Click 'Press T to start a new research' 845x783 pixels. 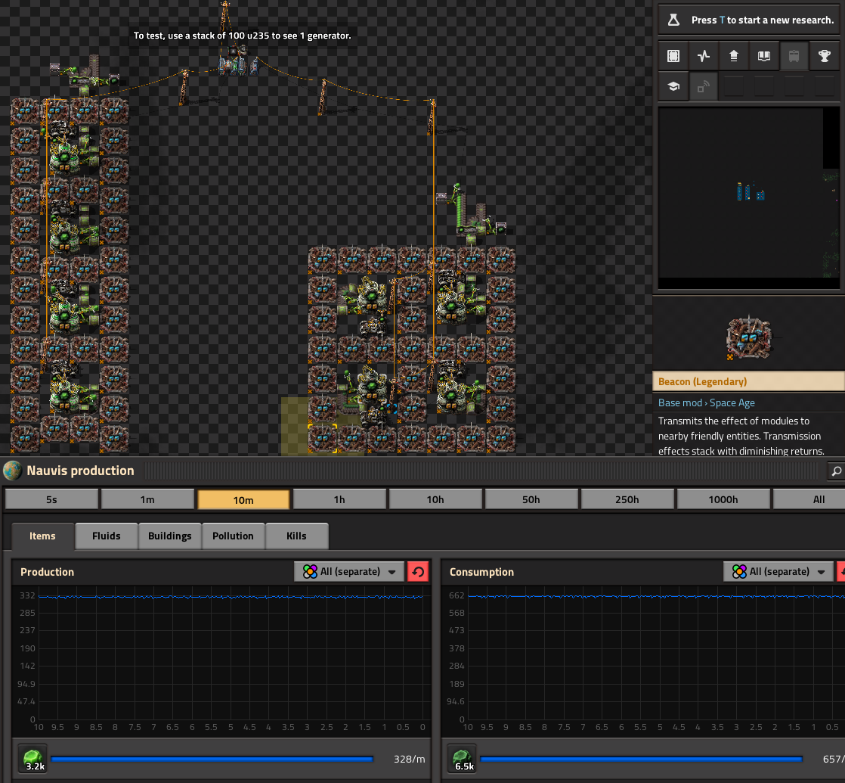coord(762,20)
